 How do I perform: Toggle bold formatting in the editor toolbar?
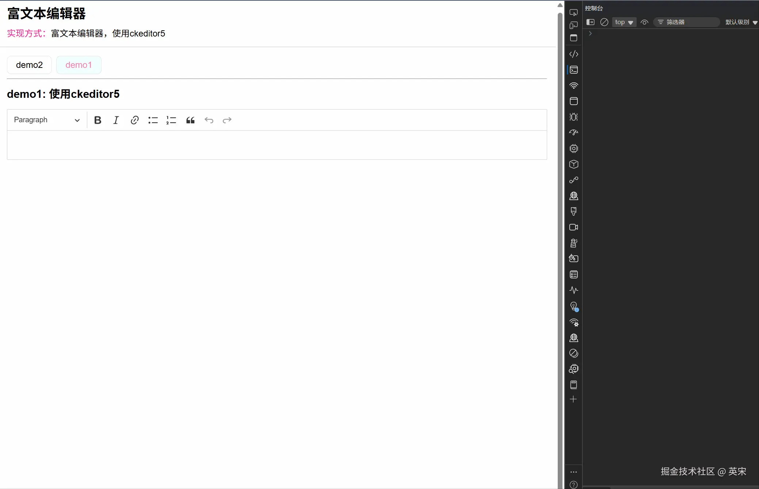coord(98,120)
